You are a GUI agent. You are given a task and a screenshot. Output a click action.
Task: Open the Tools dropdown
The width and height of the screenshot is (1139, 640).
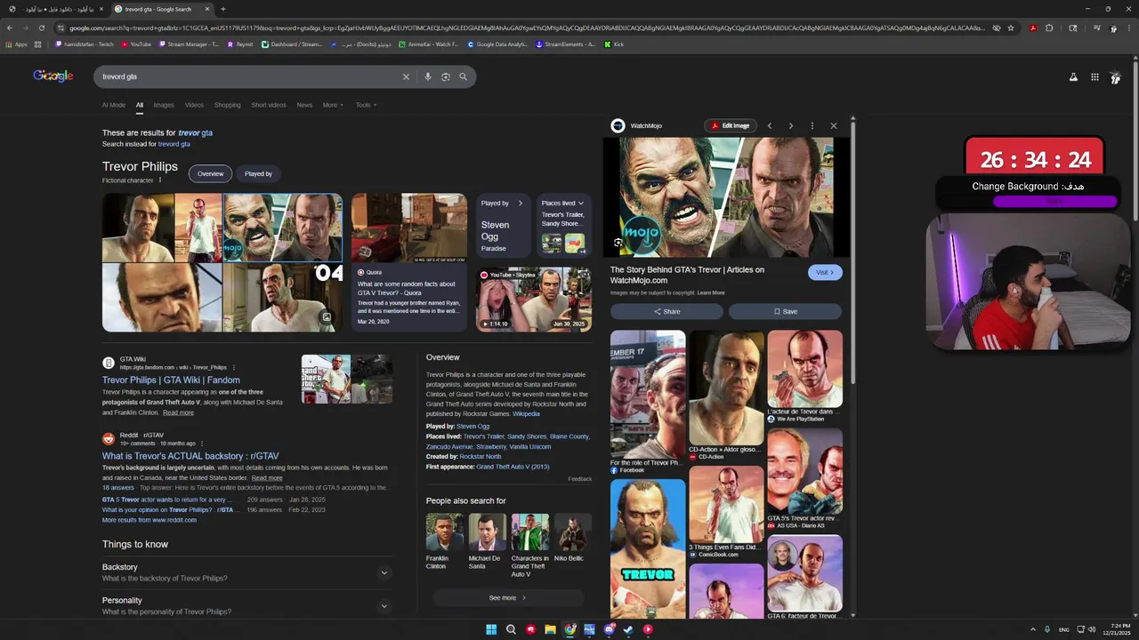coord(366,105)
